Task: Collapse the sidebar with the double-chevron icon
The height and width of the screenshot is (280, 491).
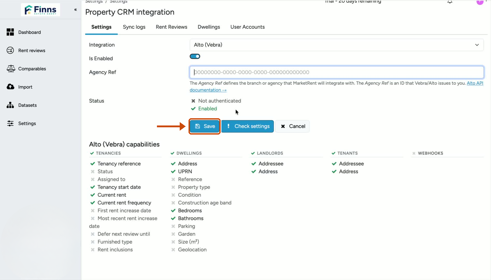Action: pyautogui.click(x=76, y=10)
